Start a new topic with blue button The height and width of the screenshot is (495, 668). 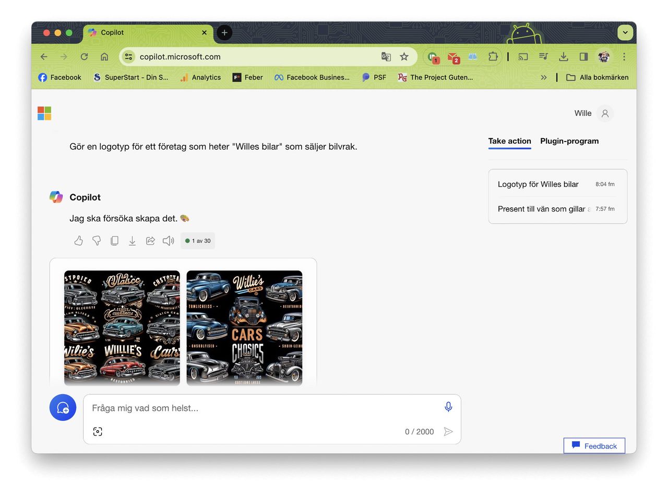tap(63, 407)
